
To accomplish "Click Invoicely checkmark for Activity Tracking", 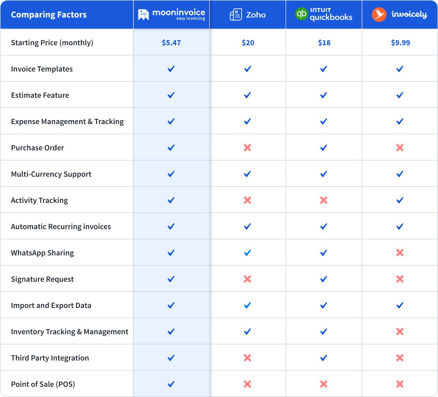I will point(400,200).
